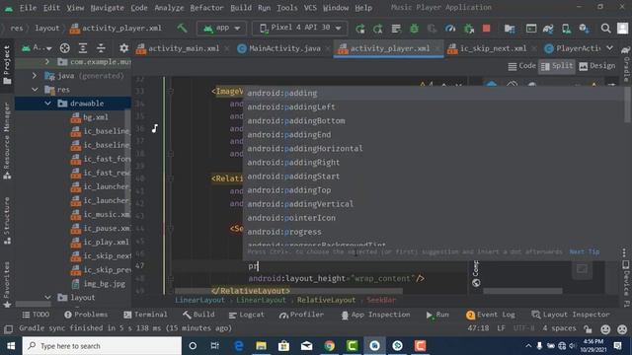Open the Profile app gauge icon
This screenshot has width=632, height=355.
click(450, 29)
